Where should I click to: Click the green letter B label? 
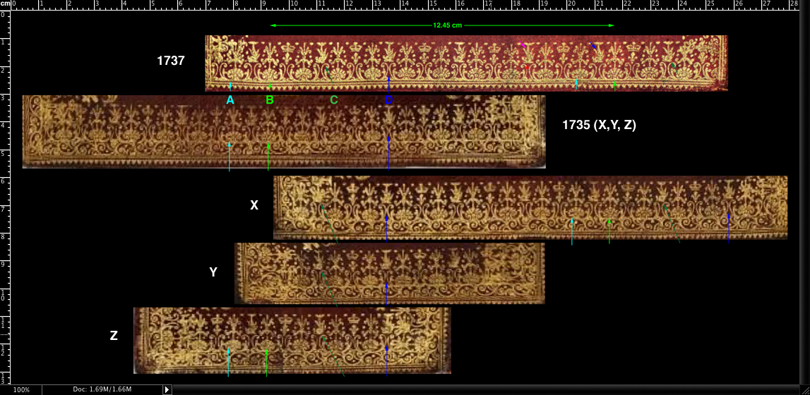coord(269,101)
